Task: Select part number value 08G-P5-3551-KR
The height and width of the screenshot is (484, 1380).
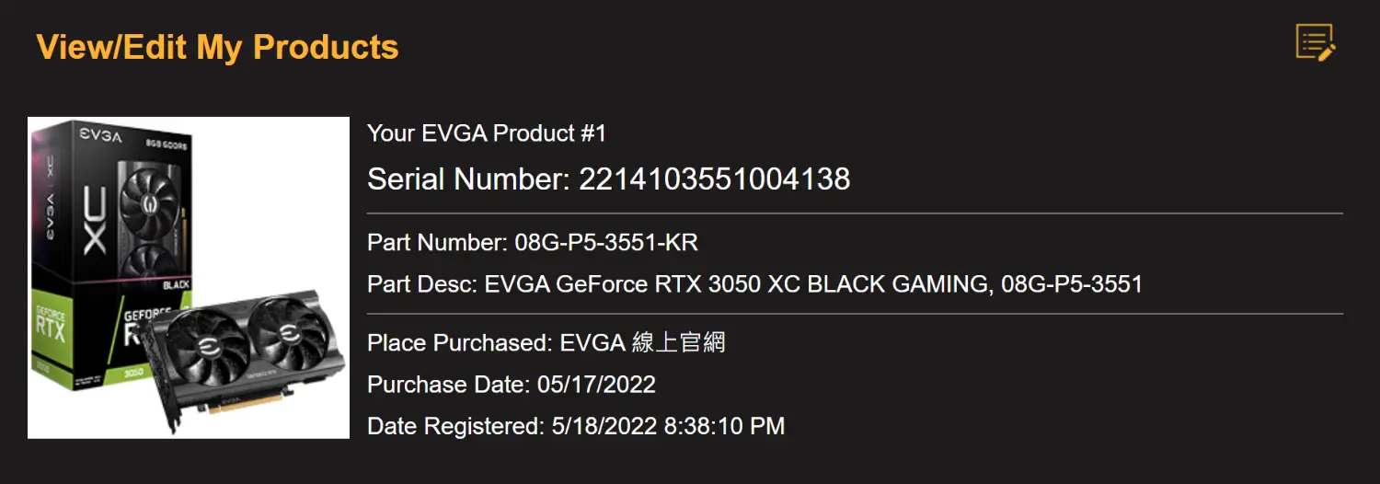Action: tap(606, 243)
